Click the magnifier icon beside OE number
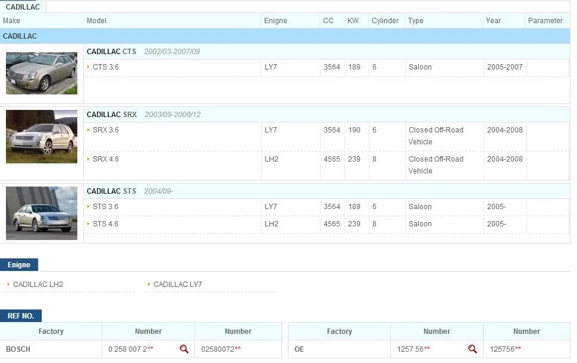577x363 pixels. tap(472, 349)
